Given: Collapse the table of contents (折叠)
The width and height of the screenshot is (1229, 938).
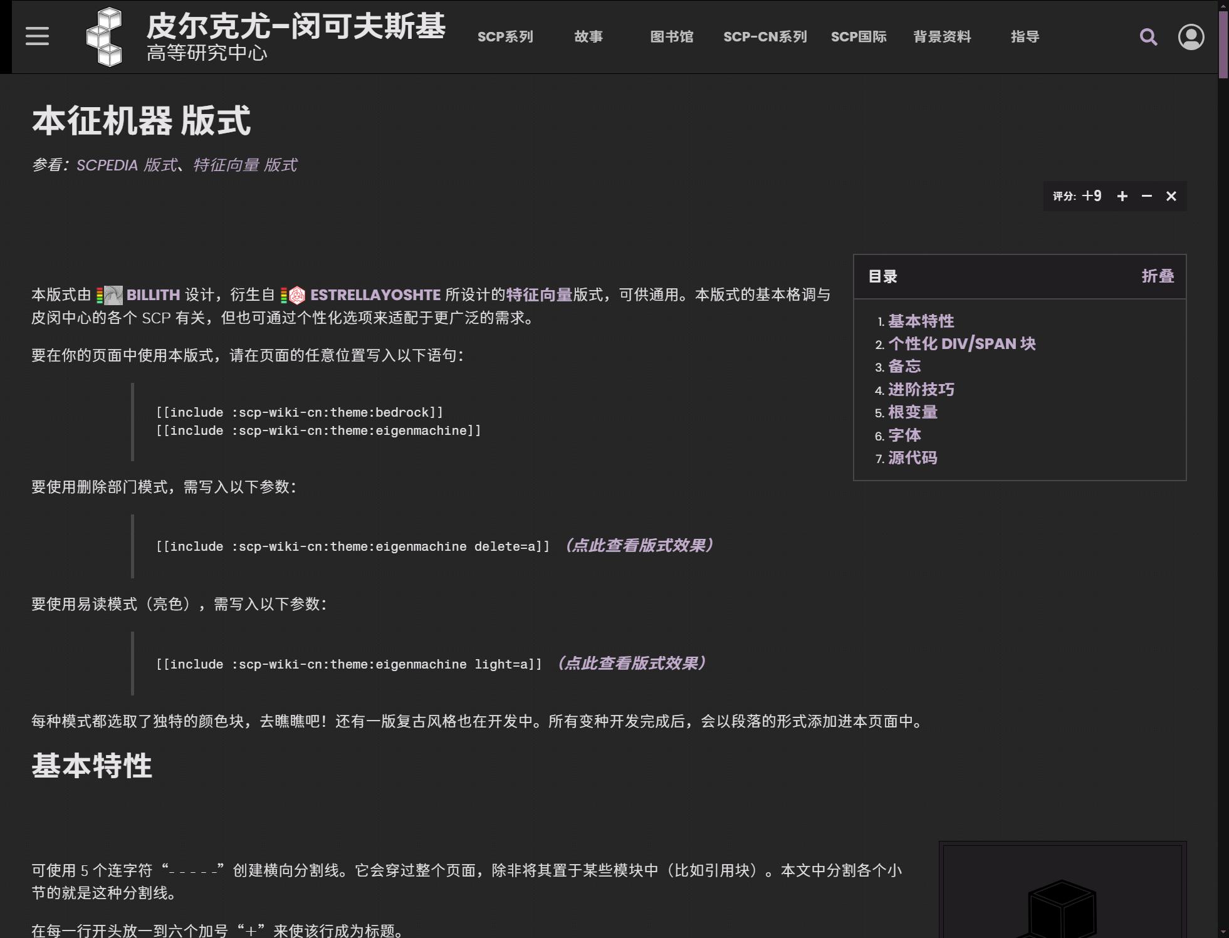Looking at the screenshot, I should 1158,276.
